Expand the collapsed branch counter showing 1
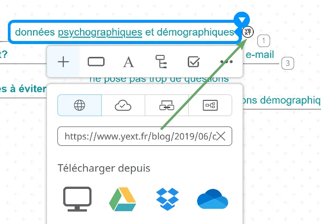This screenshot has height=224, width=321. [264, 41]
